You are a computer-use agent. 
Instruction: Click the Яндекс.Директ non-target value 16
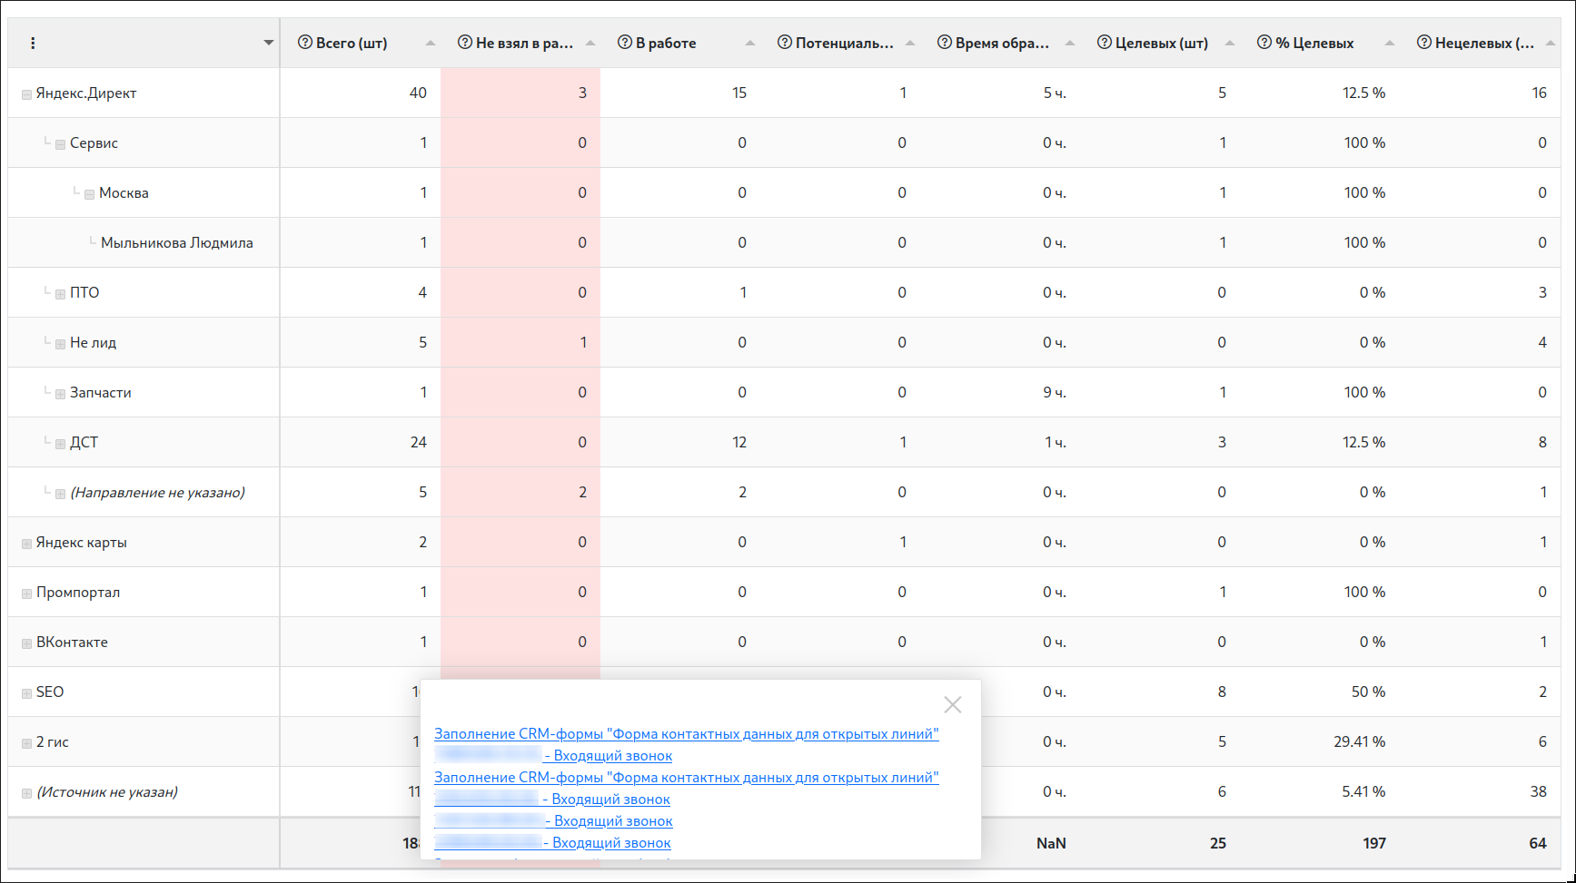coord(1539,93)
